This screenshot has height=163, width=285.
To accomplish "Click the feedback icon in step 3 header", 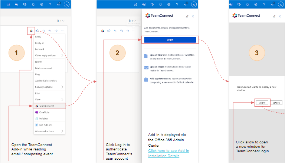I will 239,4.
